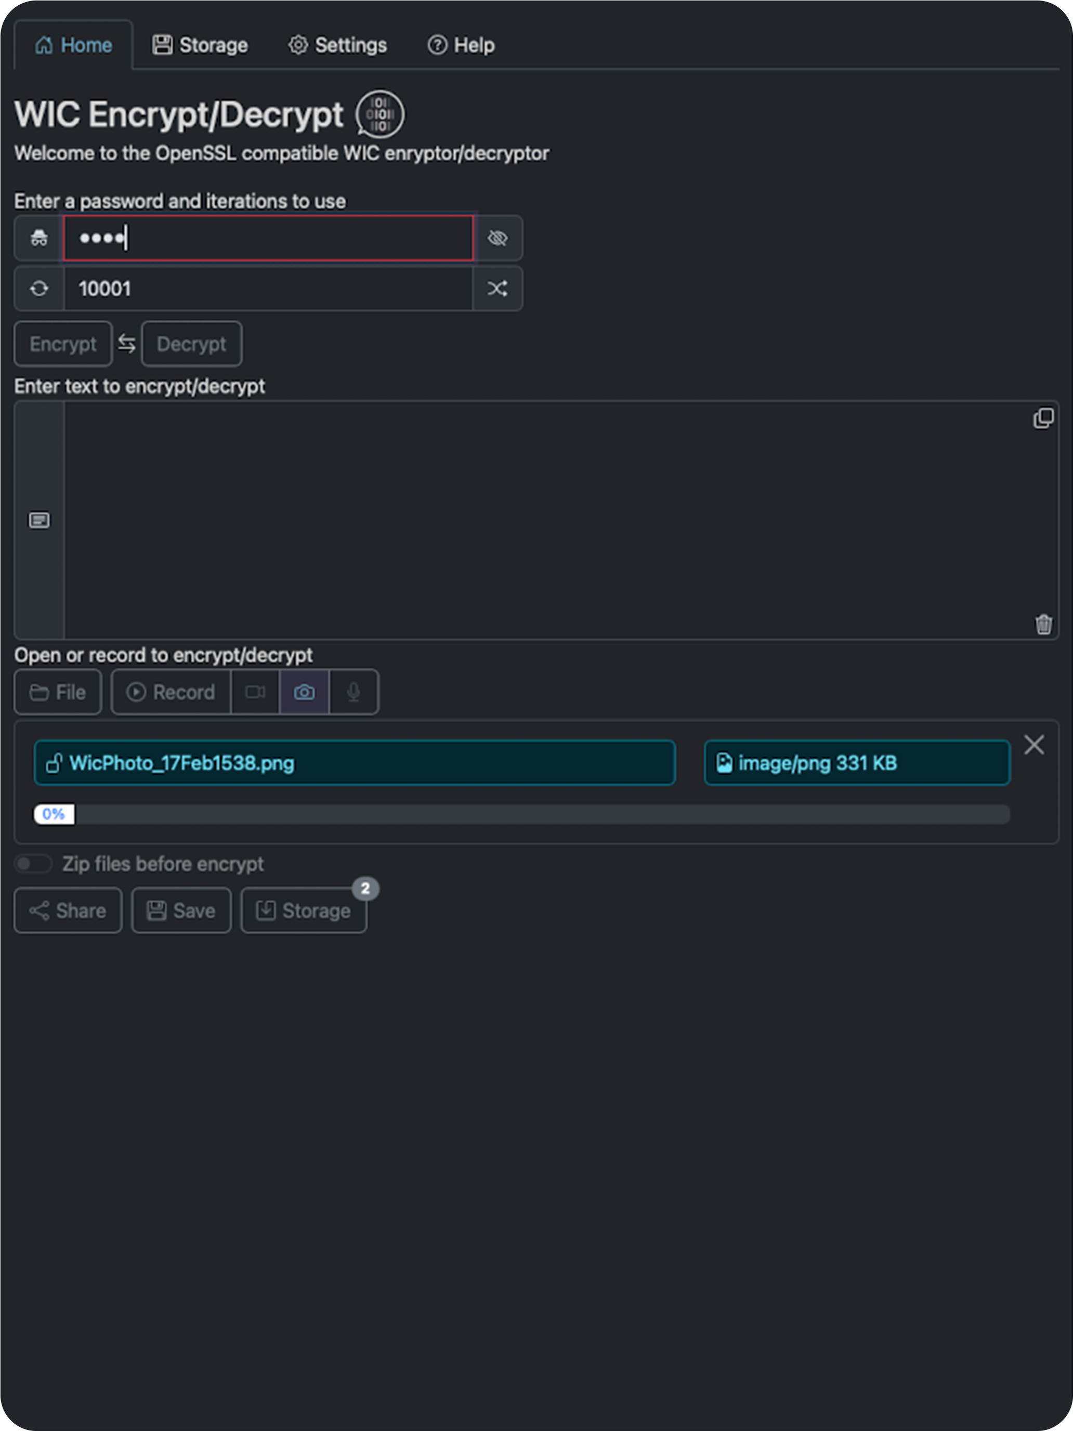Click the WicPhoto_17Feb1538.png file name
This screenshot has height=1431, width=1073.
(355, 763)
